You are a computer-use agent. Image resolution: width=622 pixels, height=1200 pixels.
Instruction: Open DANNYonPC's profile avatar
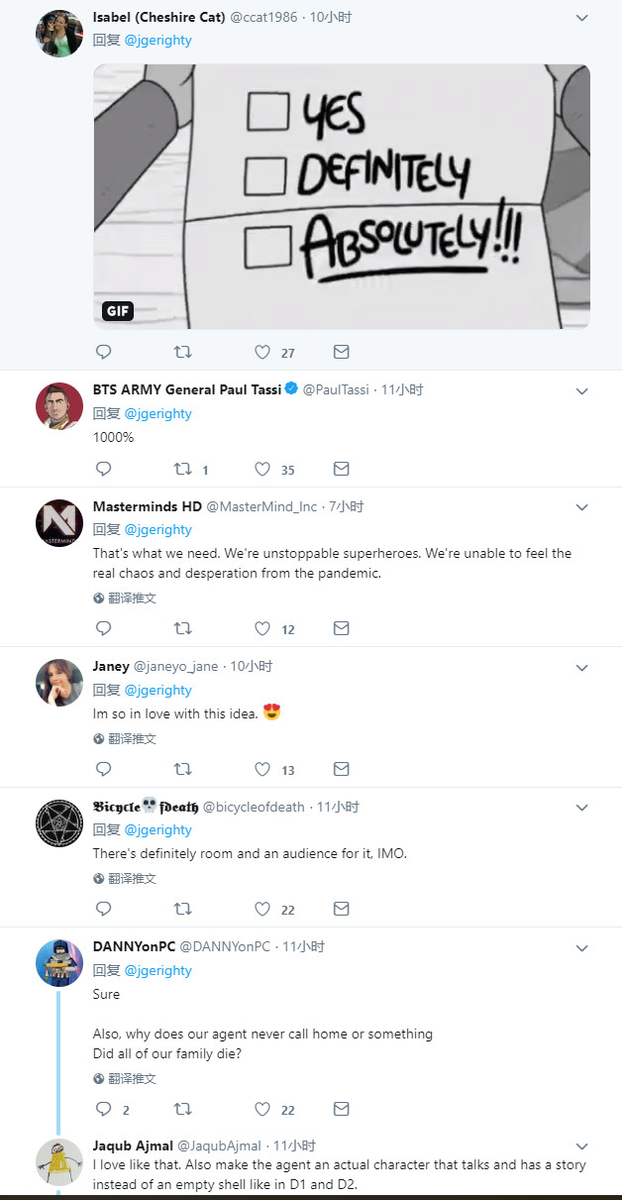click(x=59, y=962)
